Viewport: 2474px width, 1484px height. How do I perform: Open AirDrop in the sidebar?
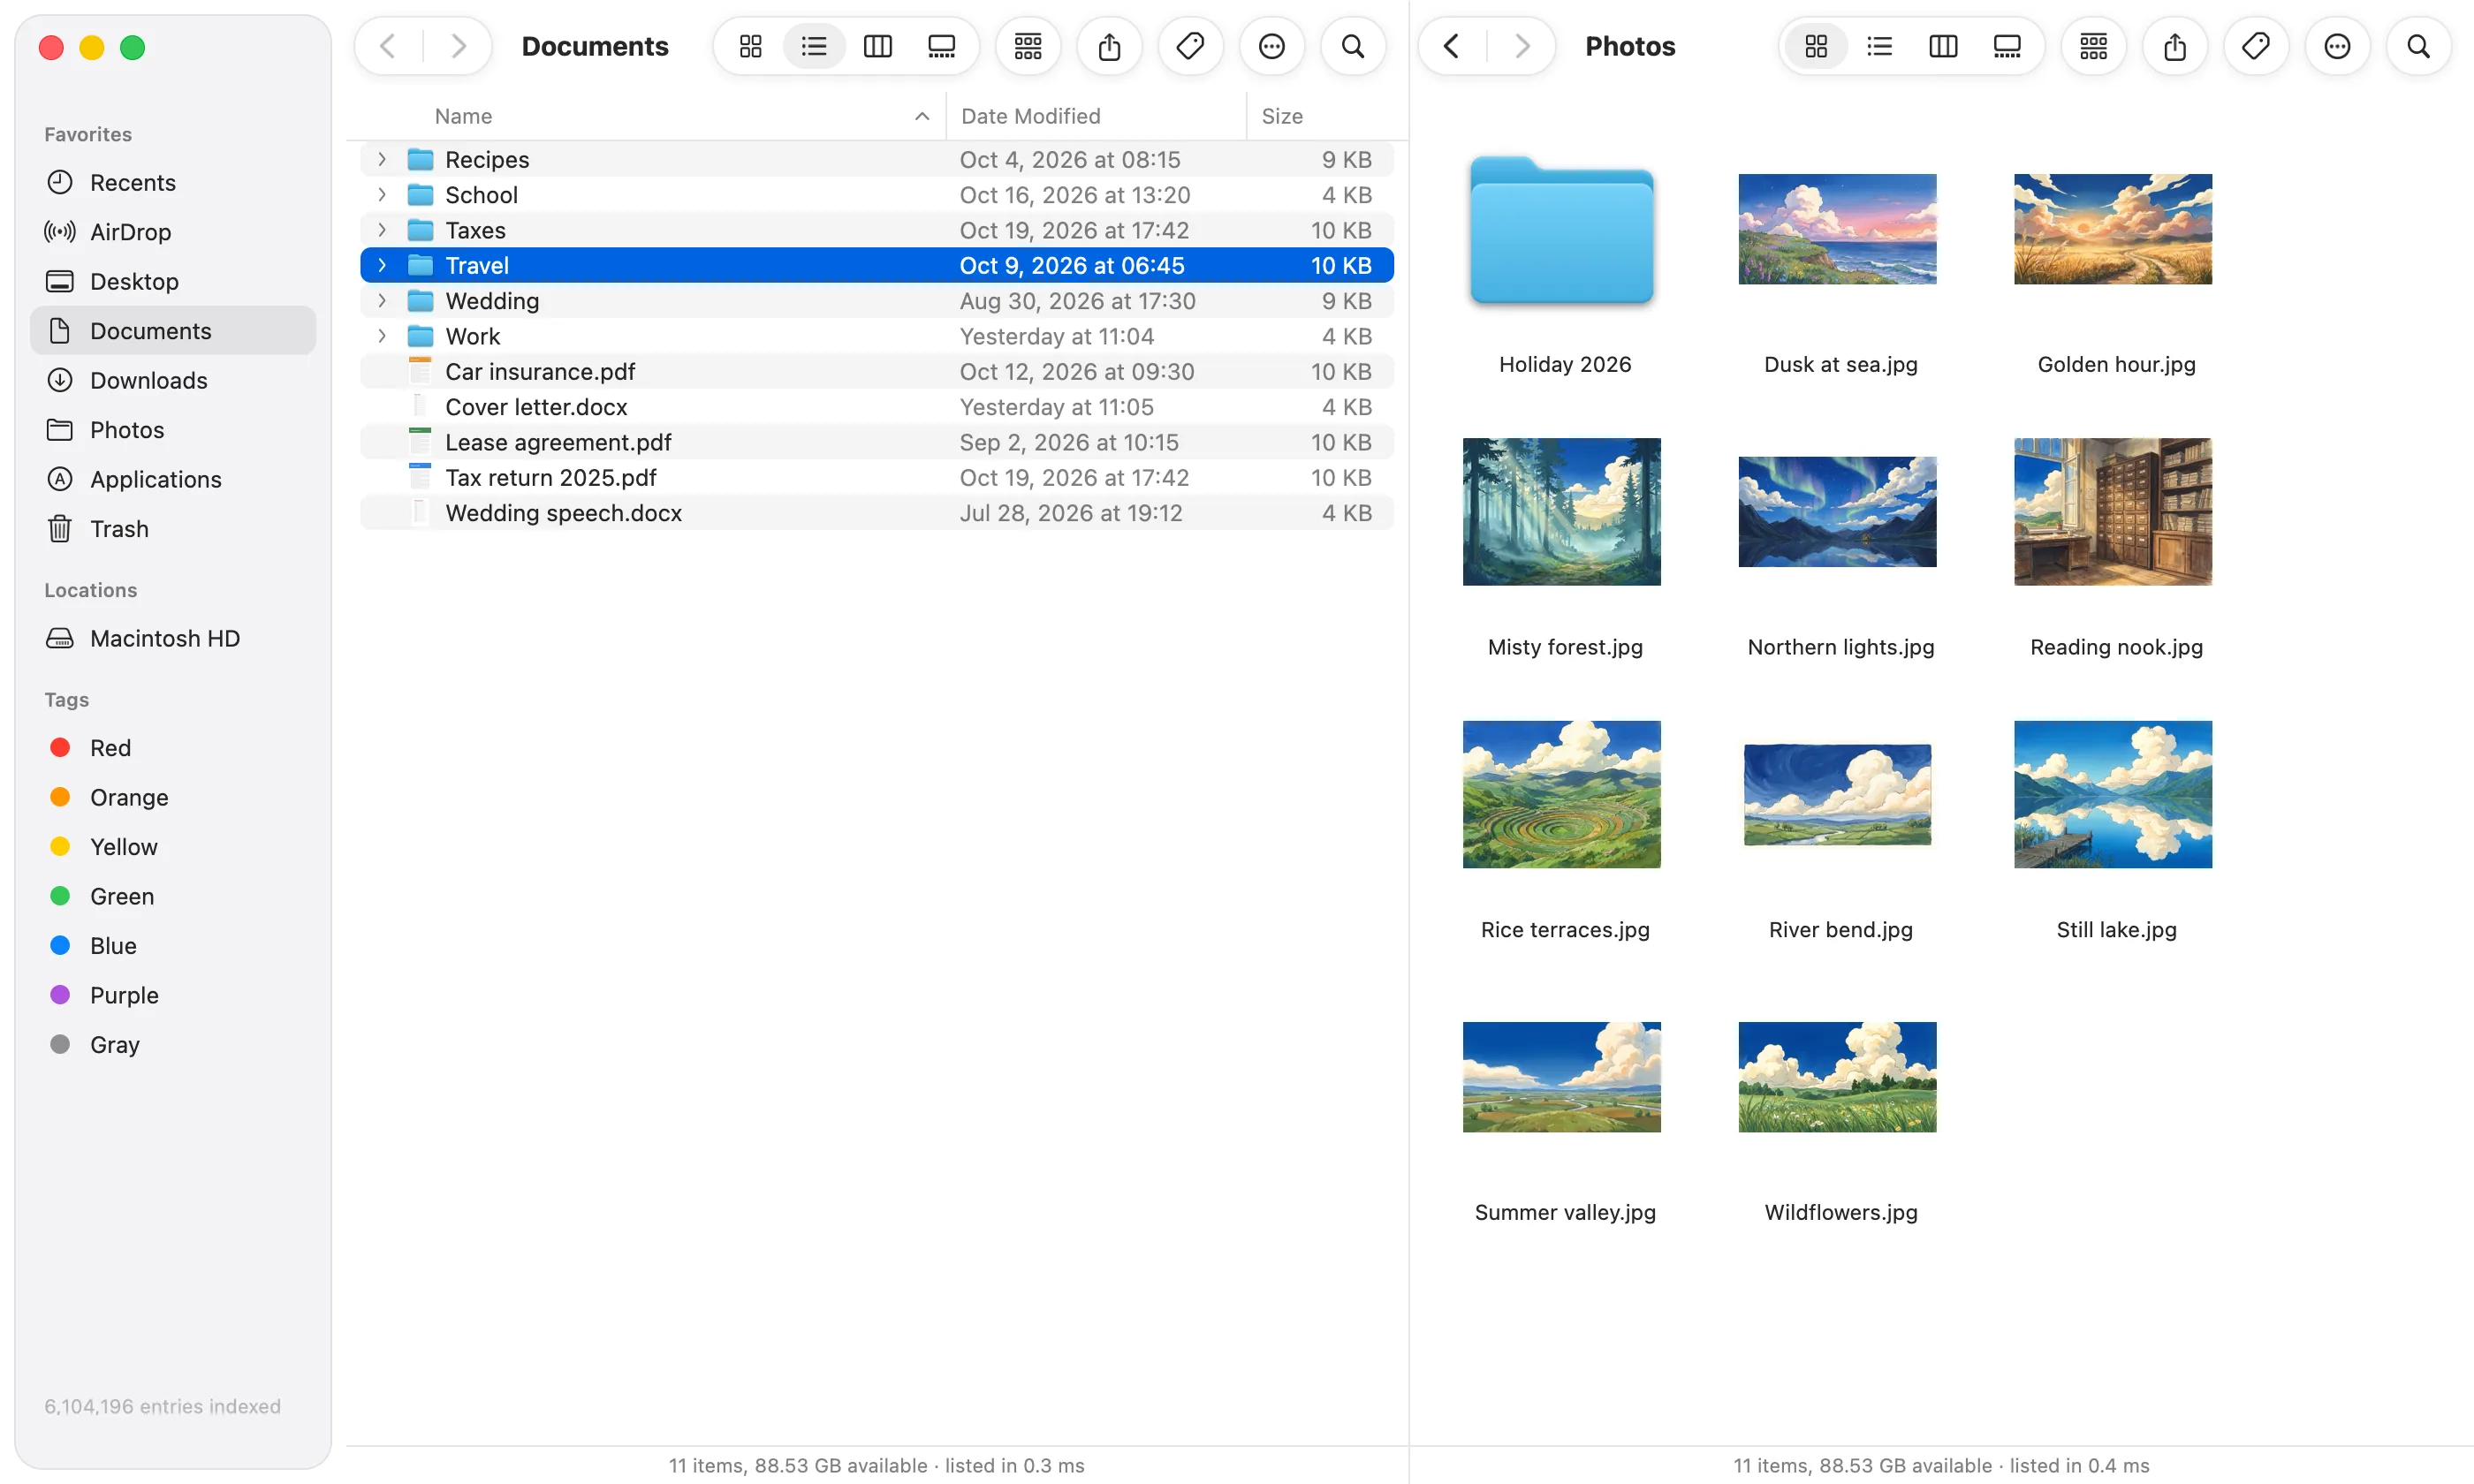(x=173, y=232)
